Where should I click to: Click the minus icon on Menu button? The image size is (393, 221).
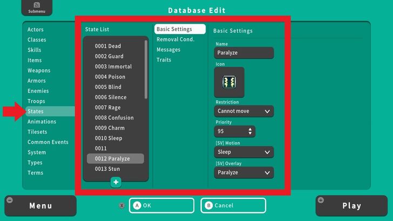(9, 200)
